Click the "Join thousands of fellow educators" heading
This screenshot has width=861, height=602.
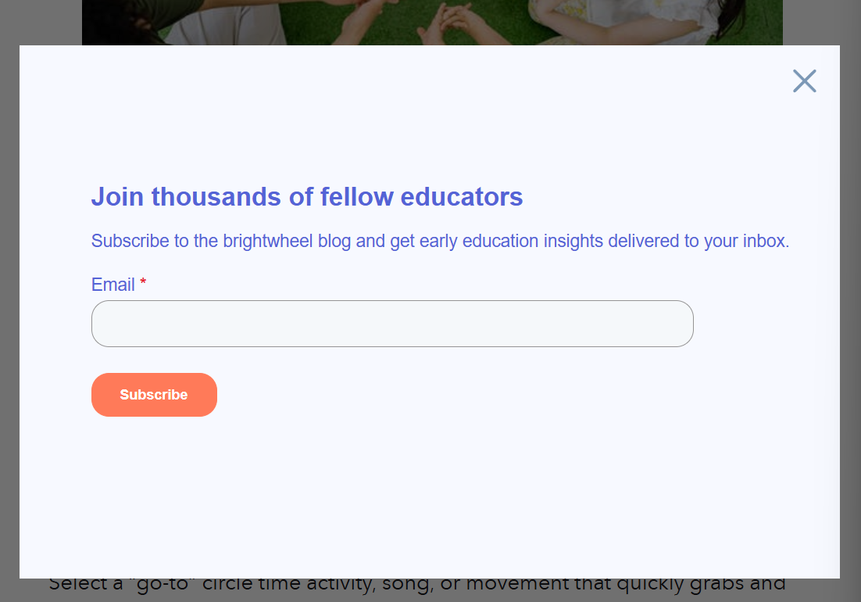[x=306, y=197]
